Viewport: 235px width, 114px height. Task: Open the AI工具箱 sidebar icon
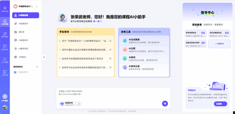click(5, 60)
